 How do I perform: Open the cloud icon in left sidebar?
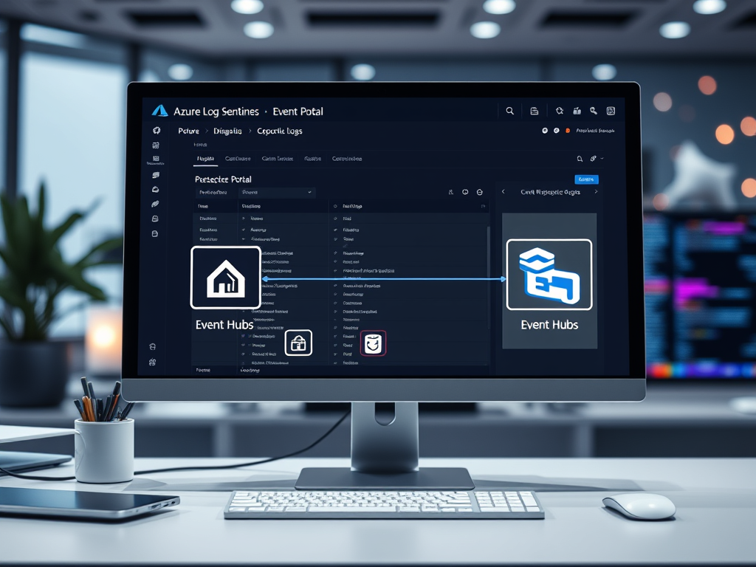pos(155,190)
